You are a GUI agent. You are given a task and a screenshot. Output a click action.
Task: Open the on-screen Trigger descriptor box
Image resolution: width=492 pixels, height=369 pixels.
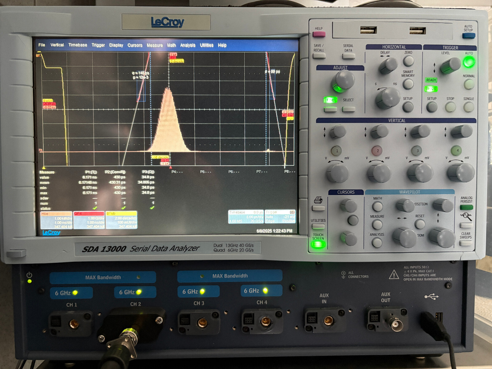point(280,217)
